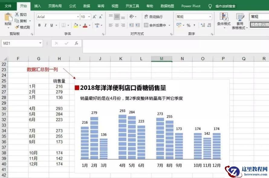Click the Cut (剪切) scissors icon
The image size is (269, 178).
tap(17, 15)
